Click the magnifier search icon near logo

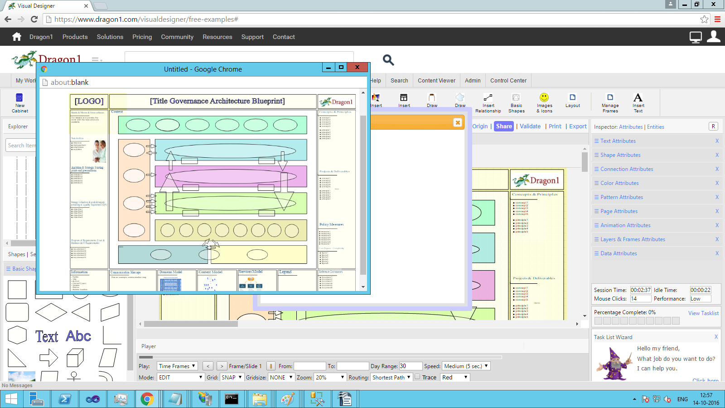[x=388, y=60]
